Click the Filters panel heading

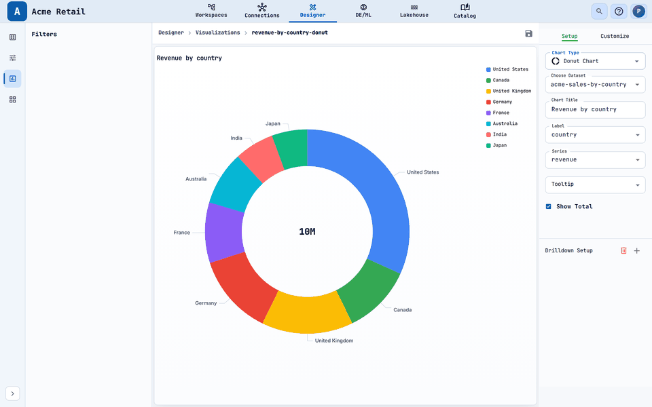44,34
